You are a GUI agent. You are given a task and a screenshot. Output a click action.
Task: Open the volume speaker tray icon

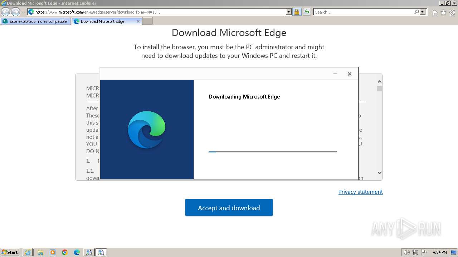tap(406, 252)
